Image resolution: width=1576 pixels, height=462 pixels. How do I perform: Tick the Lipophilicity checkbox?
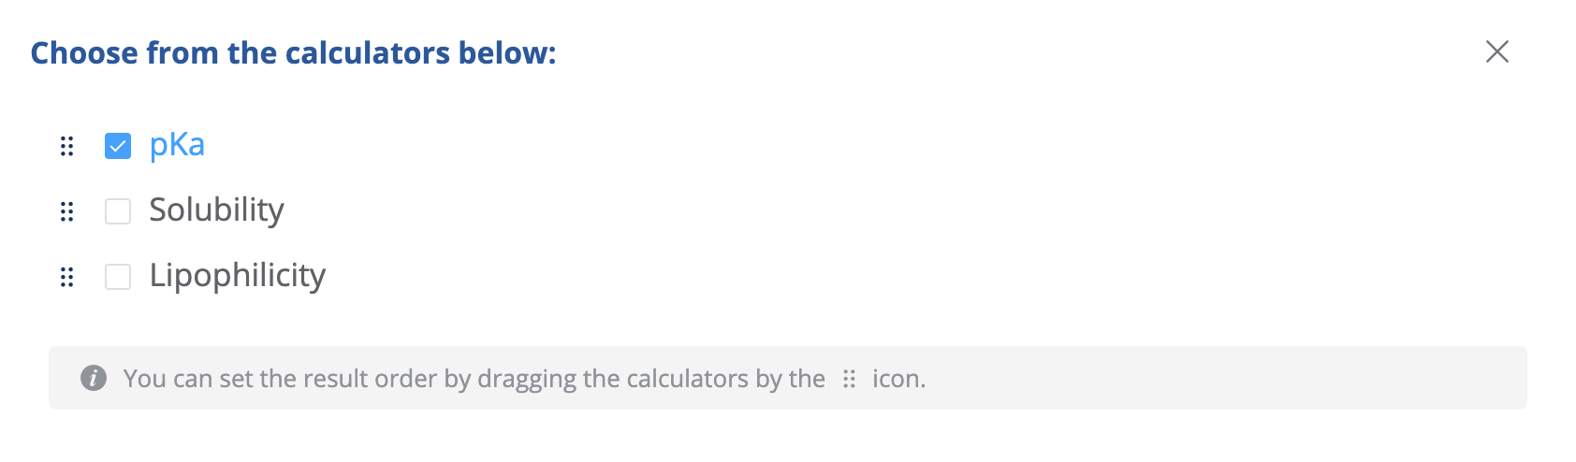tap(118, 277)
